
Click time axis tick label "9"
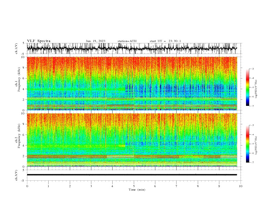point(219,186)
